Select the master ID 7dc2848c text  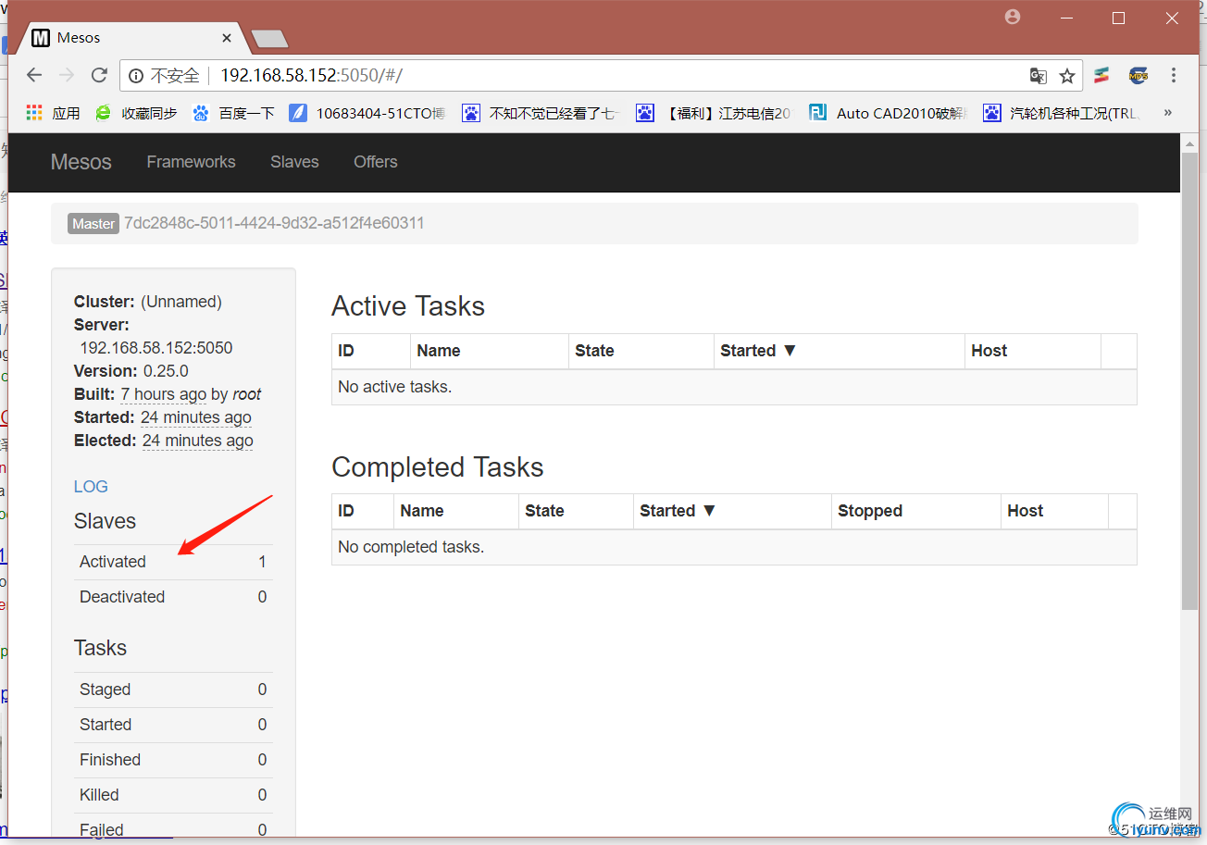(x=274, y=223)
